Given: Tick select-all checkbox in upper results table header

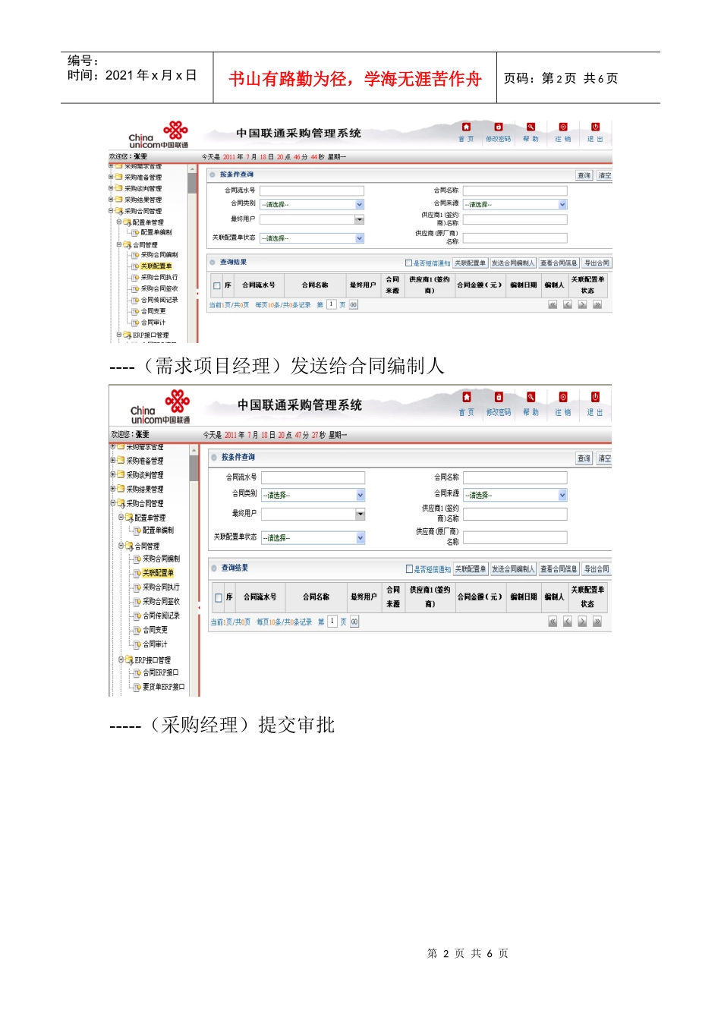Looking at the screenshot, I should (x=217, y=286).
